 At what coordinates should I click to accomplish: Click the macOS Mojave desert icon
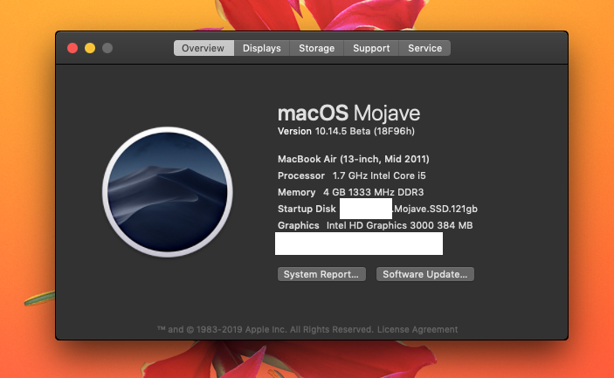click(x=168, y=192)
